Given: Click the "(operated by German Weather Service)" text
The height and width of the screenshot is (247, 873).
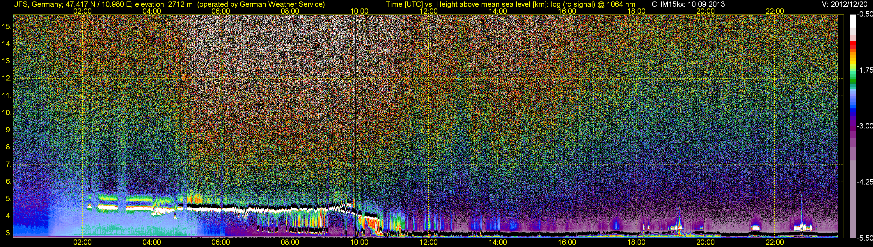Looking at the screenshot, I should pos(261,4).
